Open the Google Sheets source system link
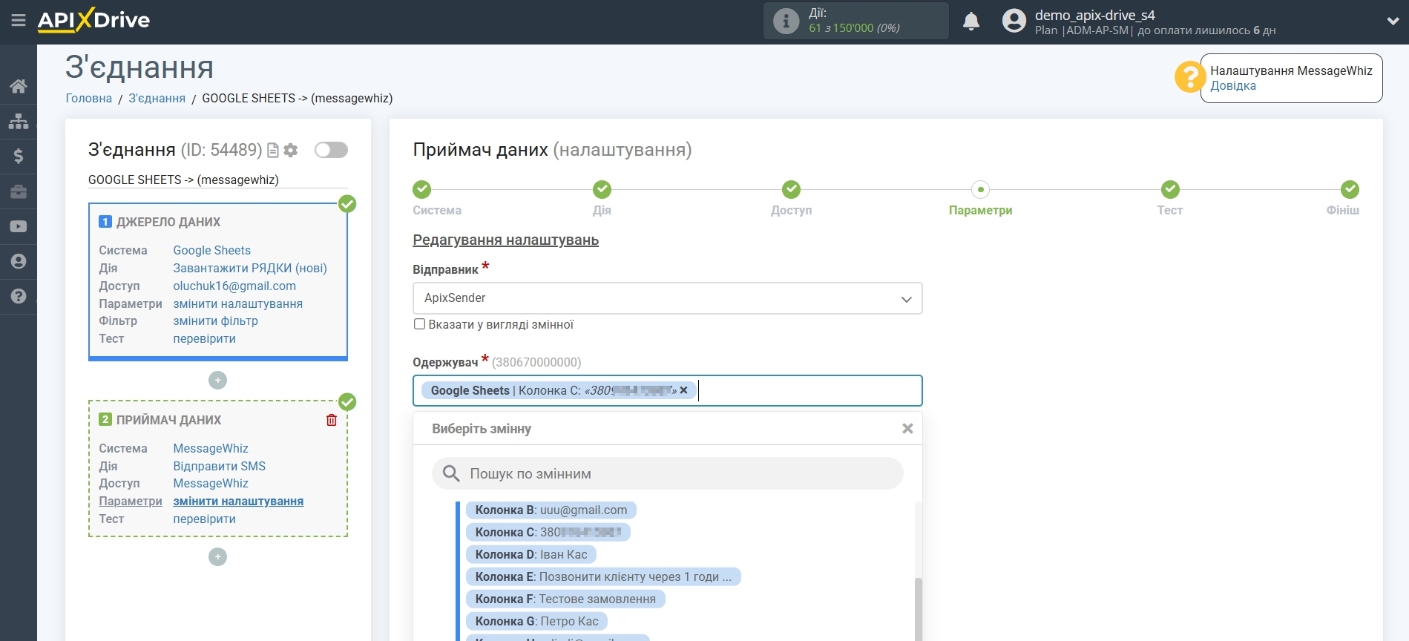This screenshot has height=641, width=1409. point(211,250)
